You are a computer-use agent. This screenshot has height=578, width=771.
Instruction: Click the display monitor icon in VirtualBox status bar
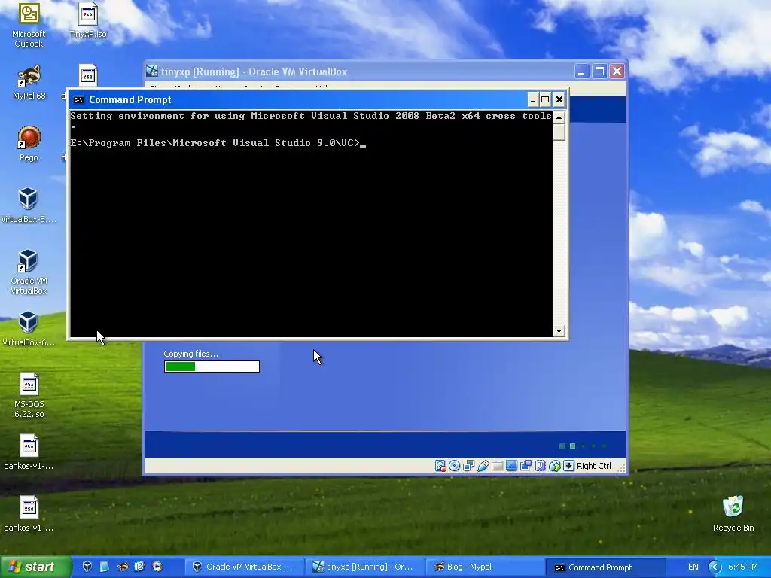[x=511, y=465]
